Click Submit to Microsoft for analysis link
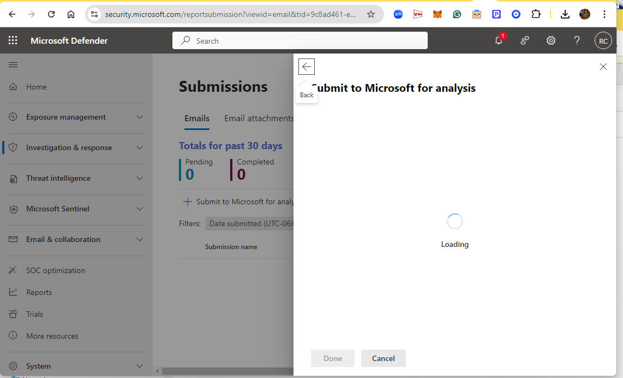Image resolution: width=623 pixels, height=378 pixels. coord(238,202)
